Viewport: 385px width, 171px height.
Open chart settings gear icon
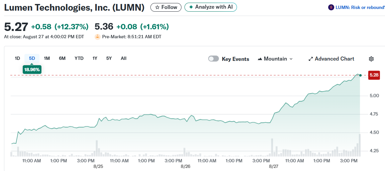pos(371,59)
